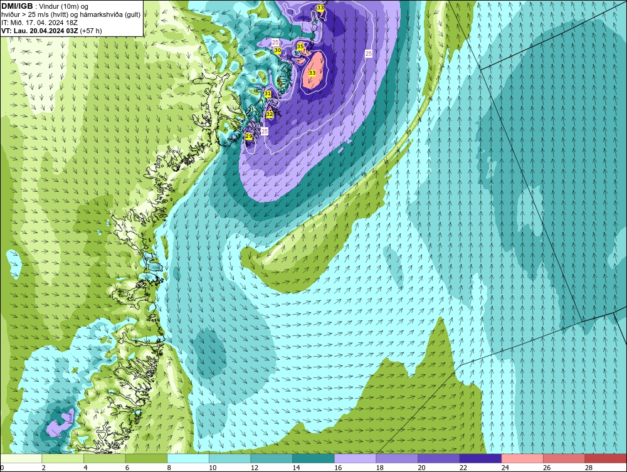The height and width of the screenshot is (472, 627).
Task: Click the 0–2 m/s cream legend swatch
Action: click(x=21, y=458)
